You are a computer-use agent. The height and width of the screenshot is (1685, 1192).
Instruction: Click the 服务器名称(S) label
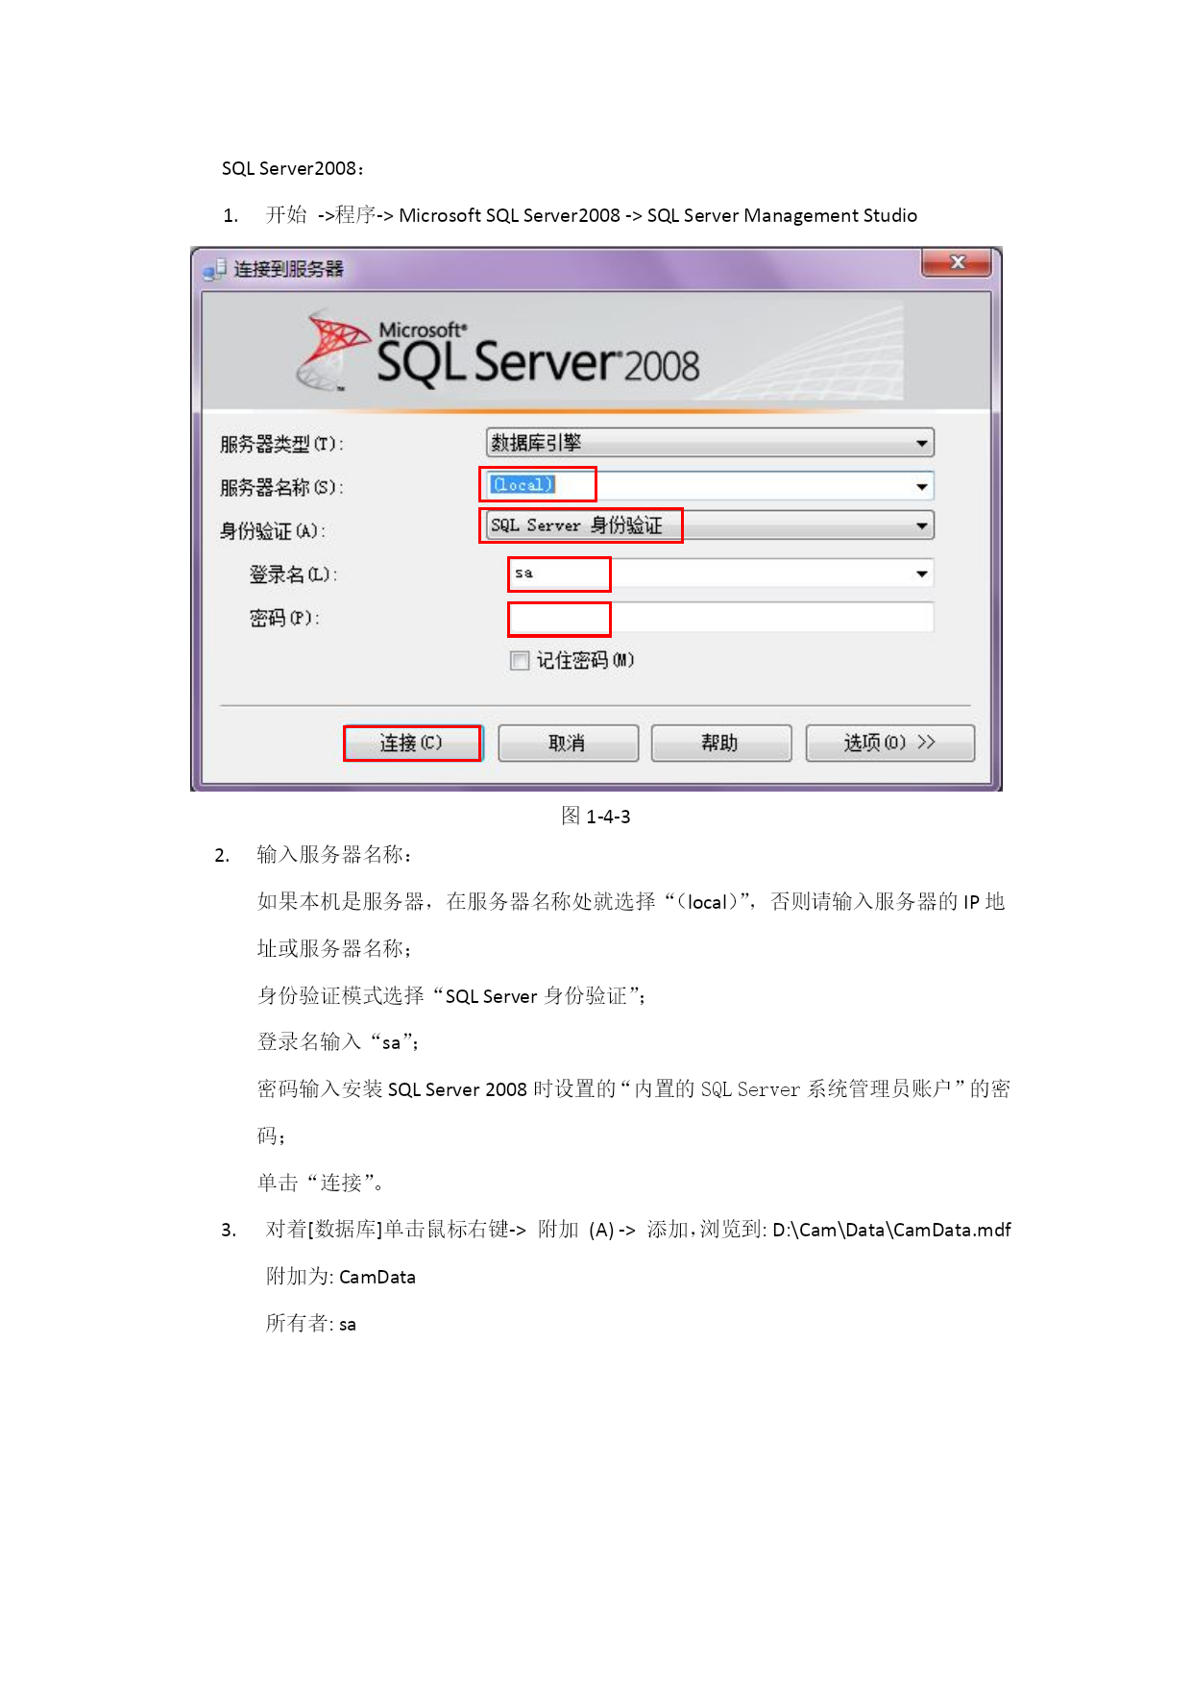click(281, 487)
